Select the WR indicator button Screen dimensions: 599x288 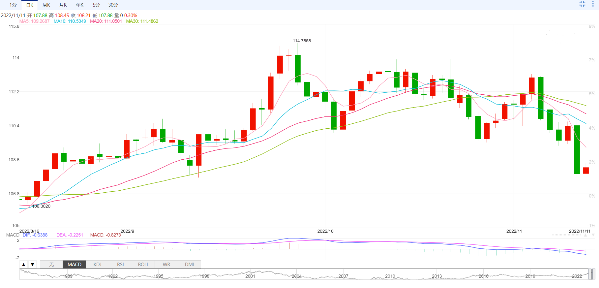coord(166,265)
